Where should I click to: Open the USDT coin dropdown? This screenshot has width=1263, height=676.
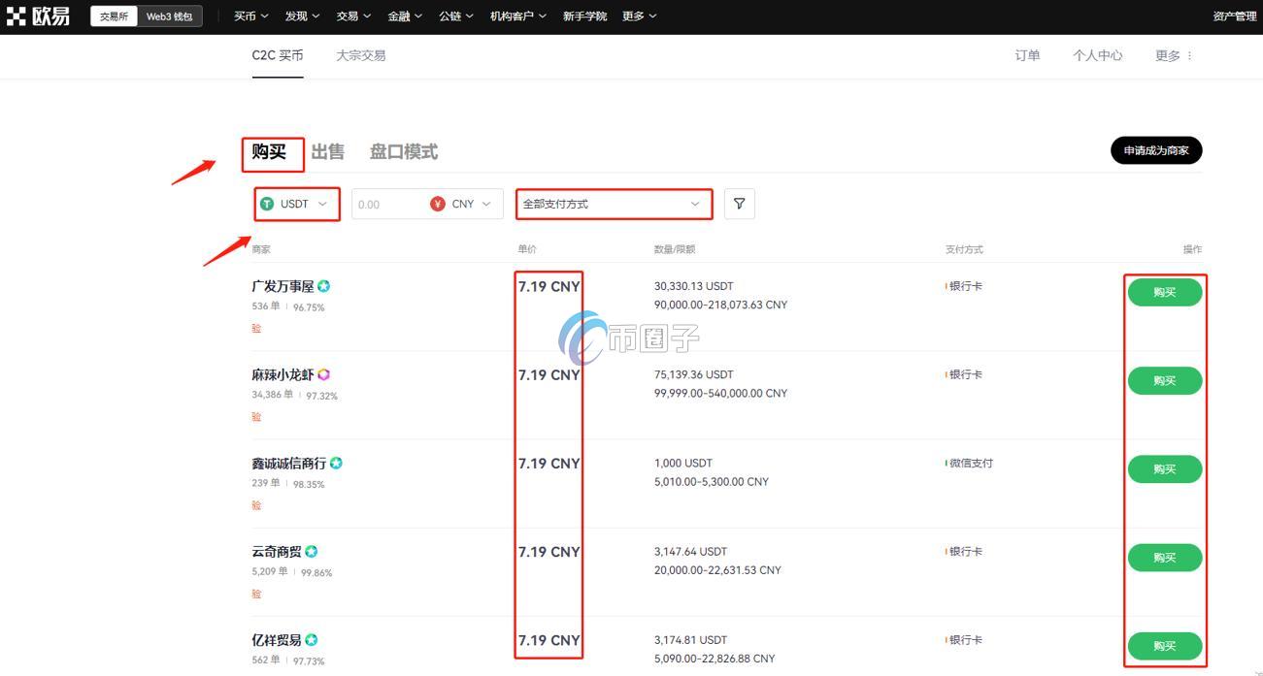click(x=296, y=204)
